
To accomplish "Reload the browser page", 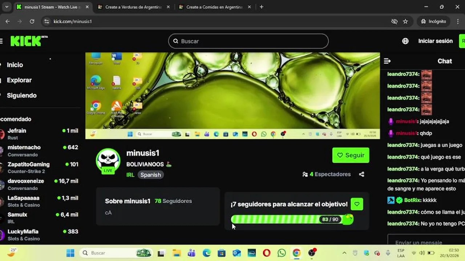I will 32,21.
